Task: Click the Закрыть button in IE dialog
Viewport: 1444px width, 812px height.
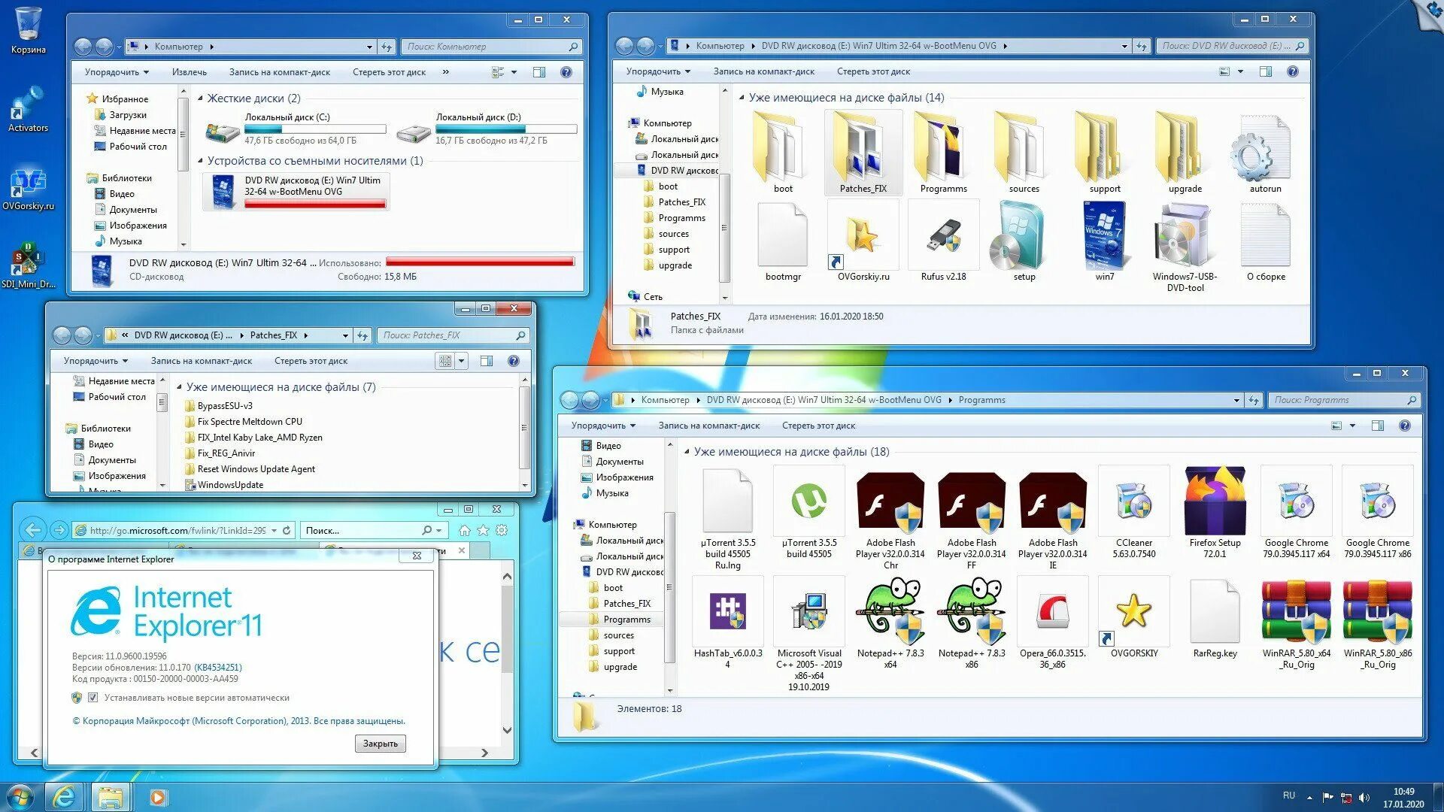Action: [x=380, y=743]
